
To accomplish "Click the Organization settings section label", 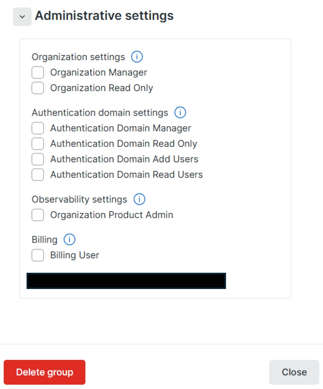I will (x=78, y=57).
